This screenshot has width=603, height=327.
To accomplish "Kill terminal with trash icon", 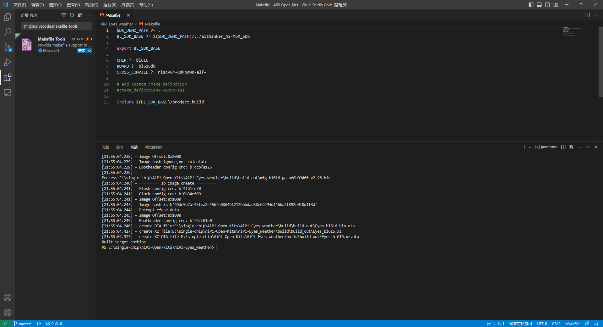I will tap(571, 147).
